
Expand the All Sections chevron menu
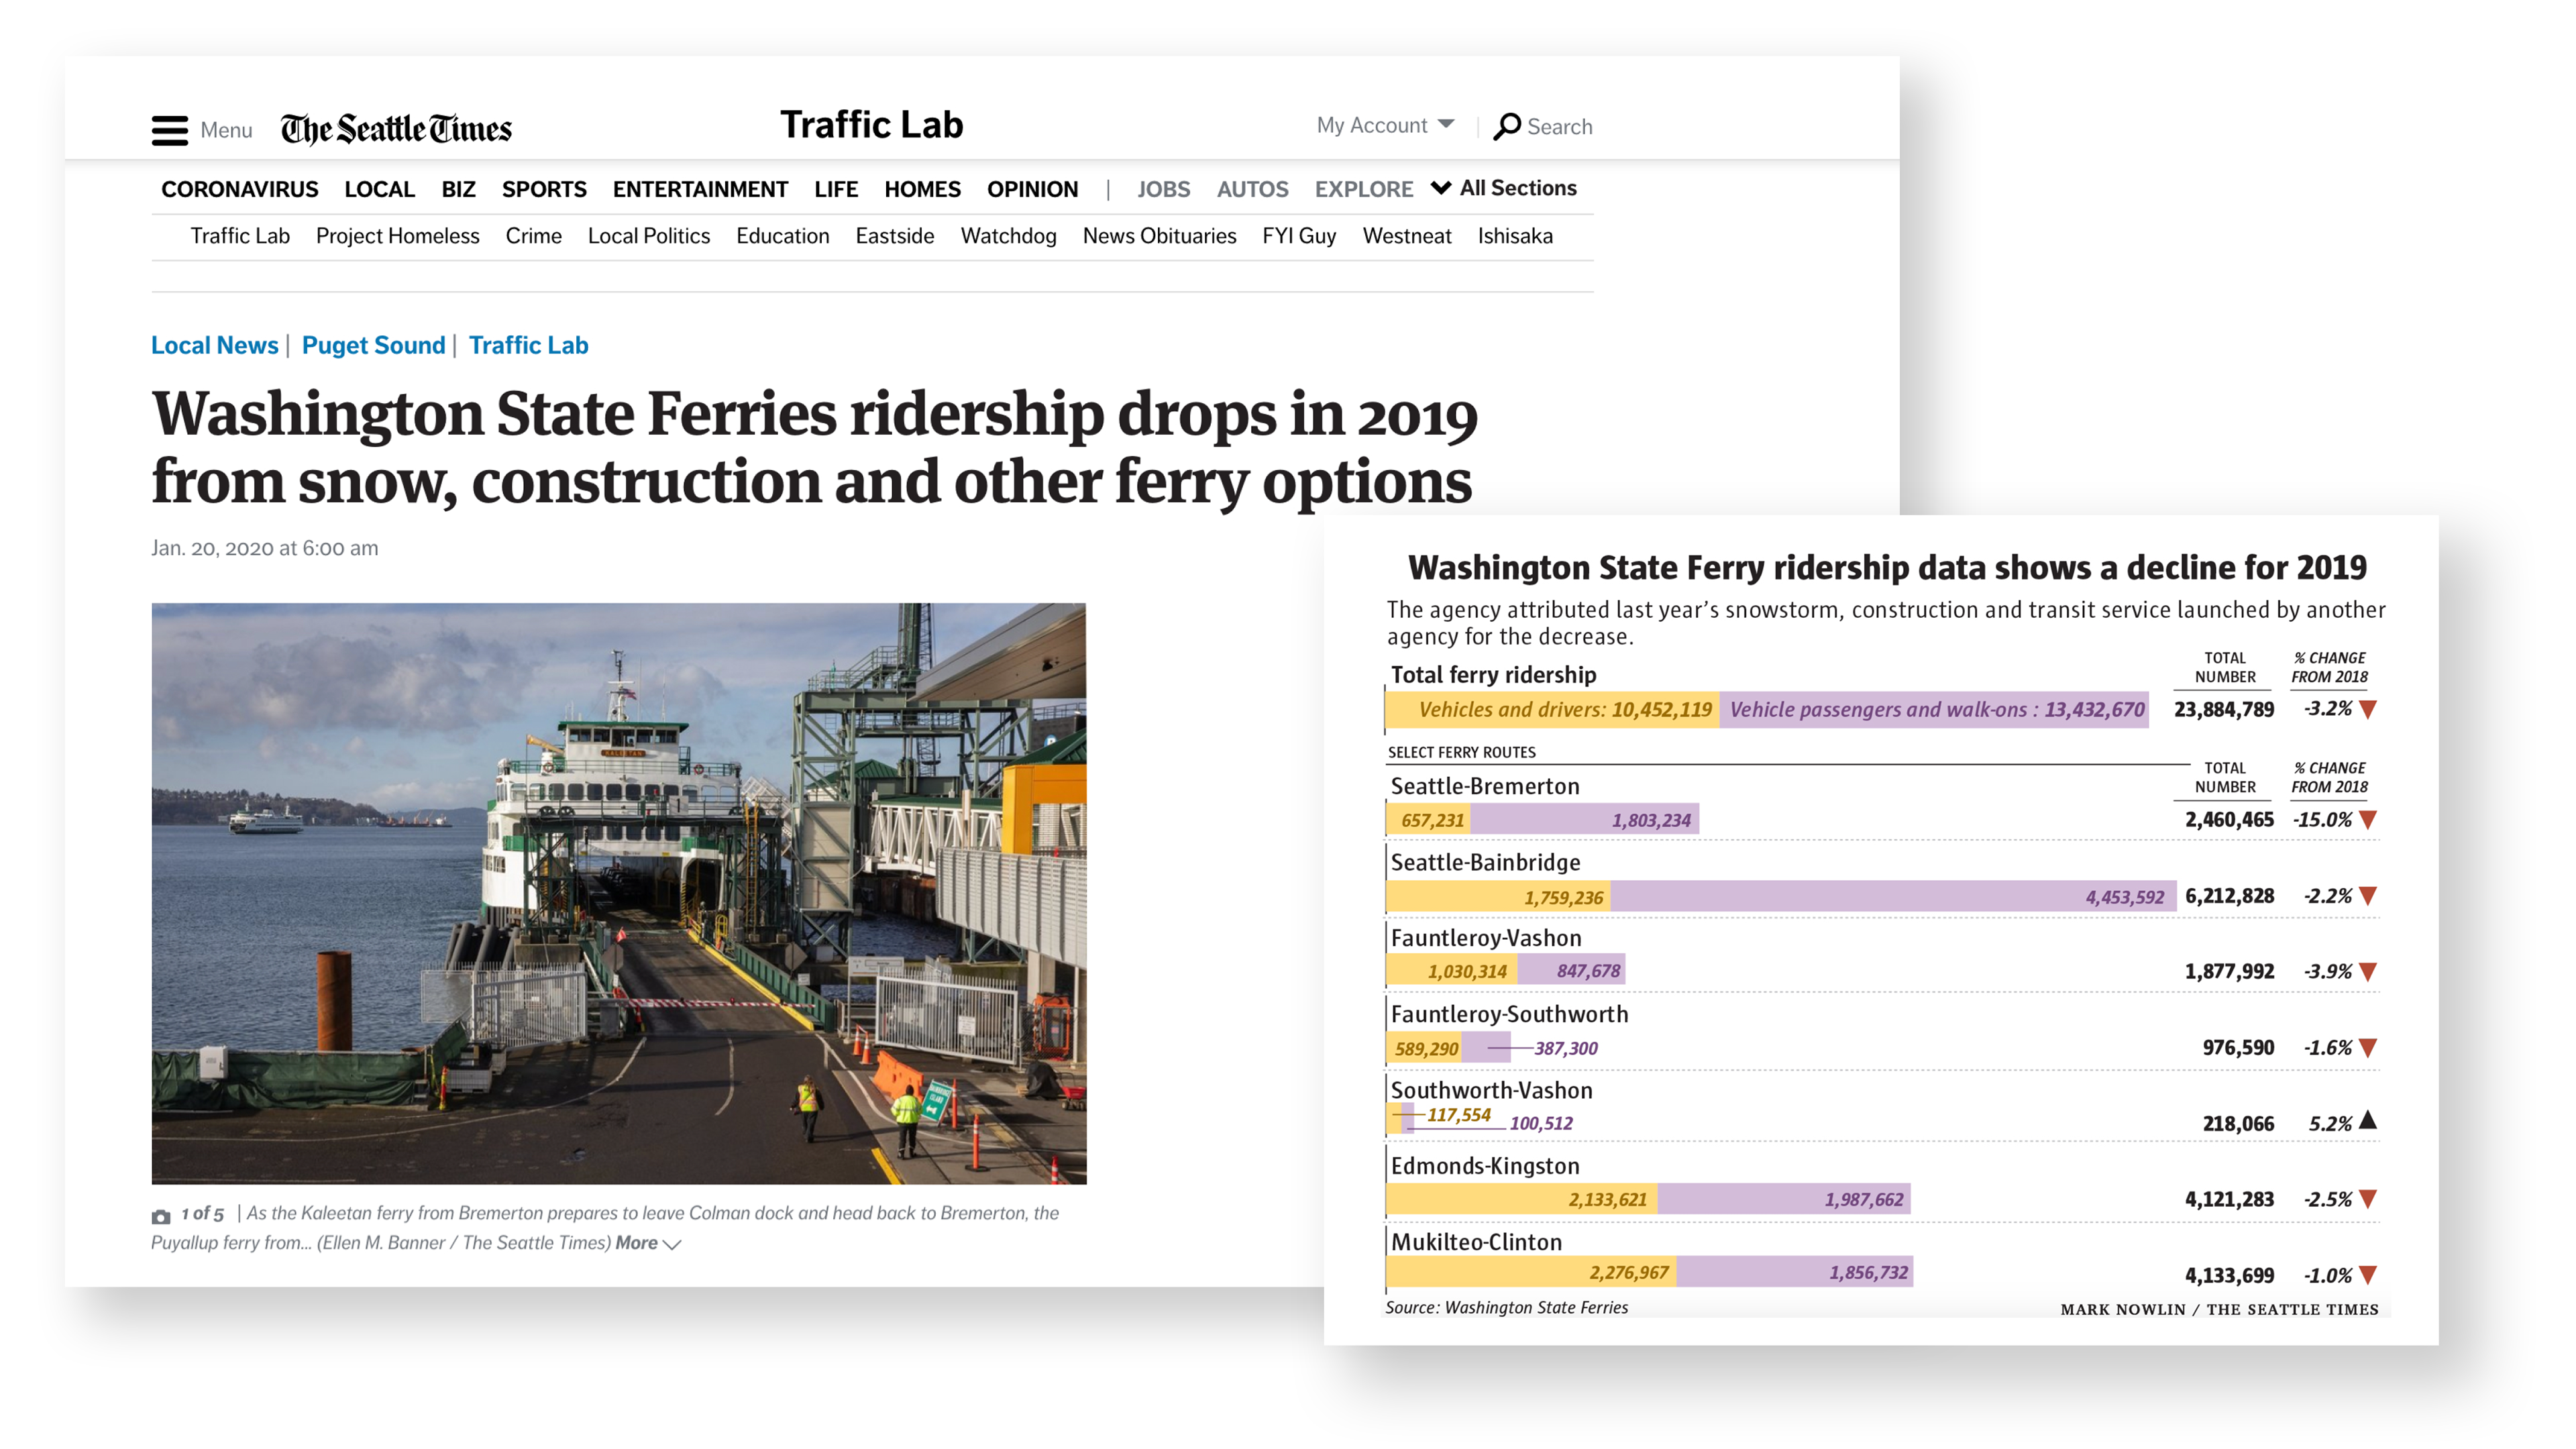click(1441, 188)
